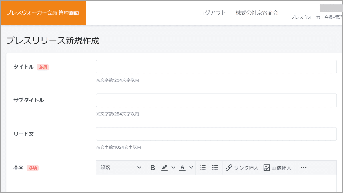Insert an image using 画像挿入
343x193 pixels.
281,168
